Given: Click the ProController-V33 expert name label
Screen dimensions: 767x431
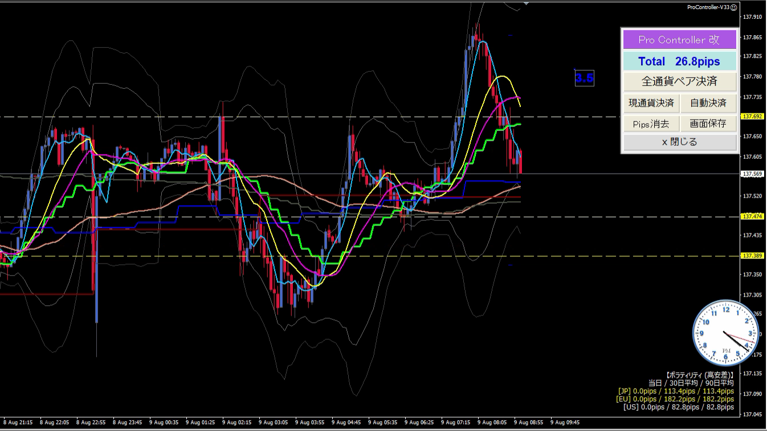Looking at the screenshot, I should [708, 7].
